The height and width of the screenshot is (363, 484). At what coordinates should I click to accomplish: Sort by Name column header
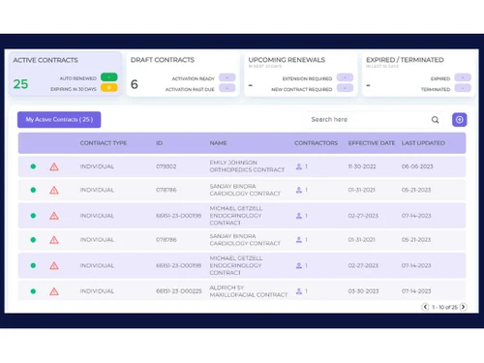pyautogui.click(x=218, y=143)
